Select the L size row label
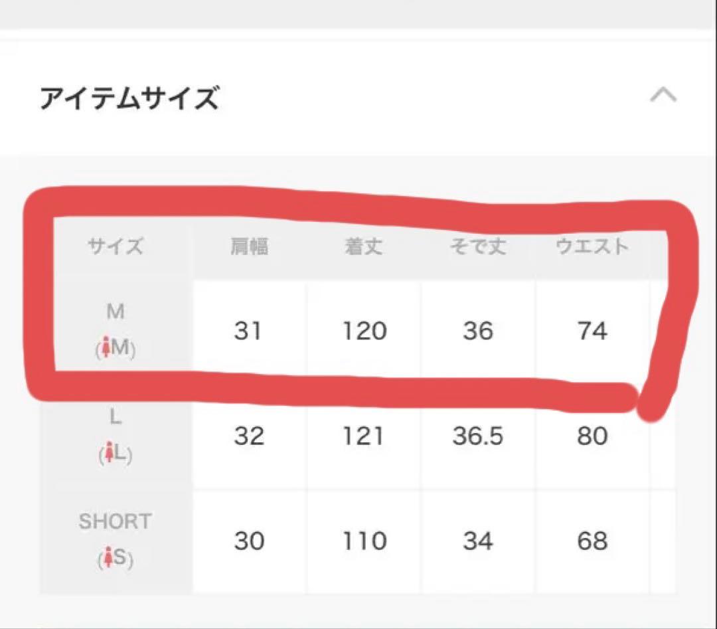This screenshot has width=717, height=629. (116, 417)
